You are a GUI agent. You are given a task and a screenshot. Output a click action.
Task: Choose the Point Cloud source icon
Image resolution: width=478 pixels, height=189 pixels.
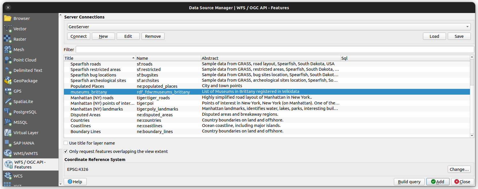coord(7,60)
